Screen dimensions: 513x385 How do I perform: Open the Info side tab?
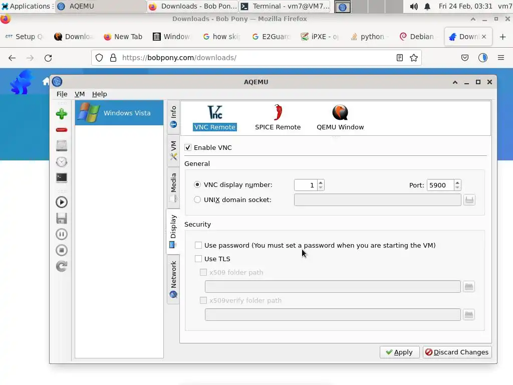(x=173, y=117)
